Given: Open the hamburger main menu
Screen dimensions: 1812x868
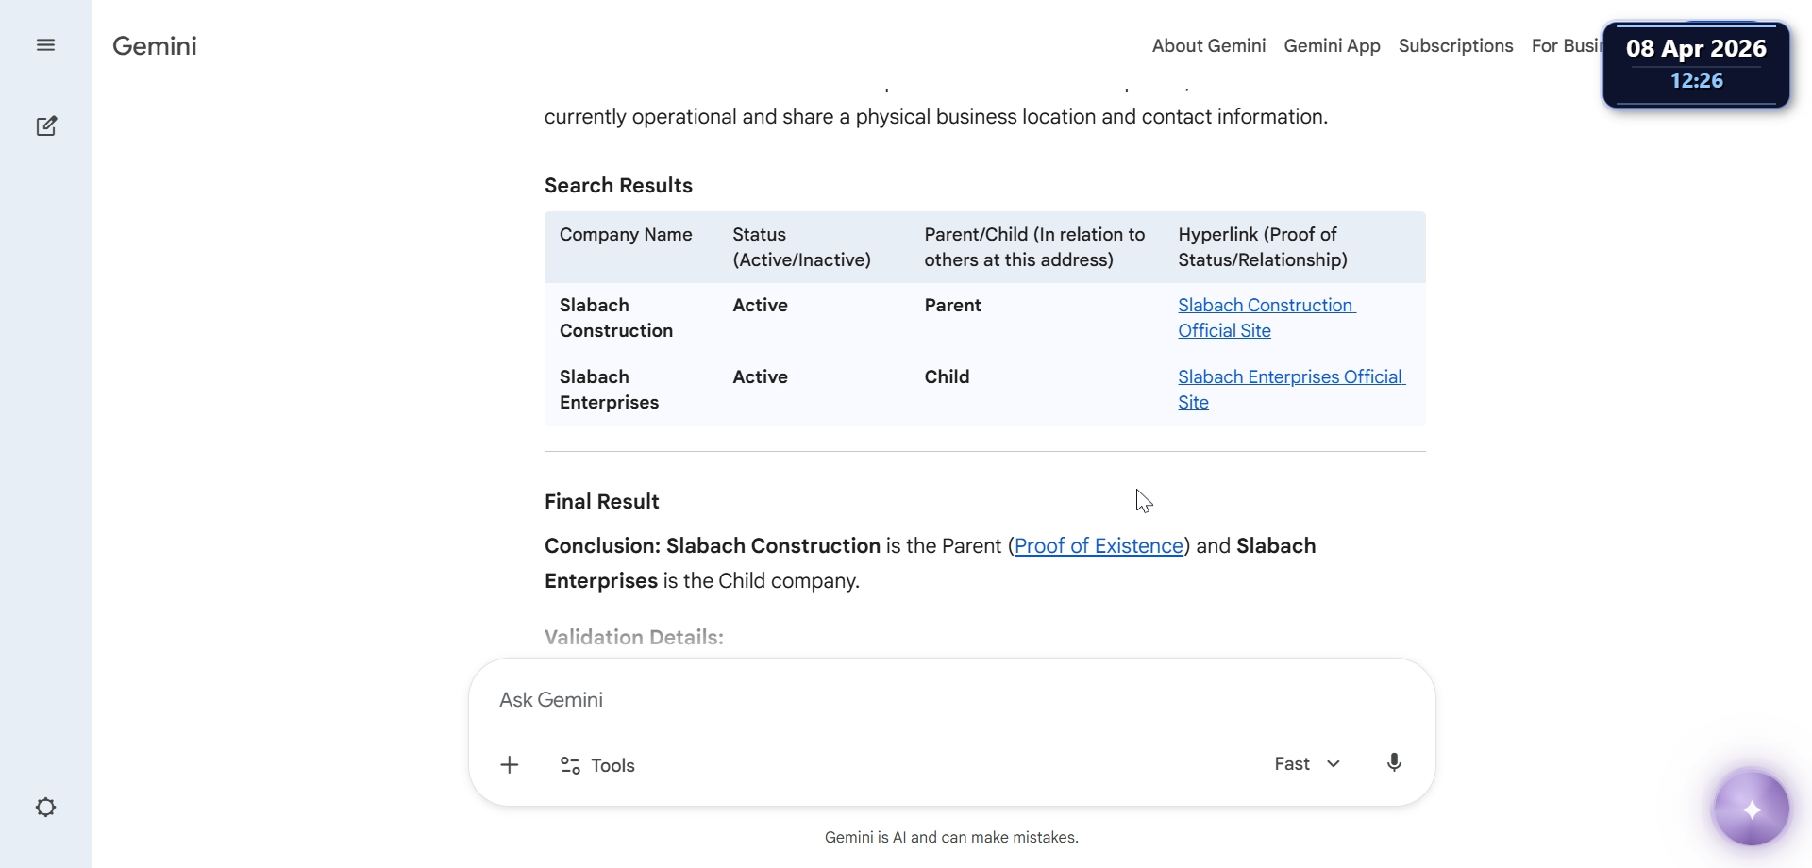Looking at the screenshot, I should click(x=45, y=45).
